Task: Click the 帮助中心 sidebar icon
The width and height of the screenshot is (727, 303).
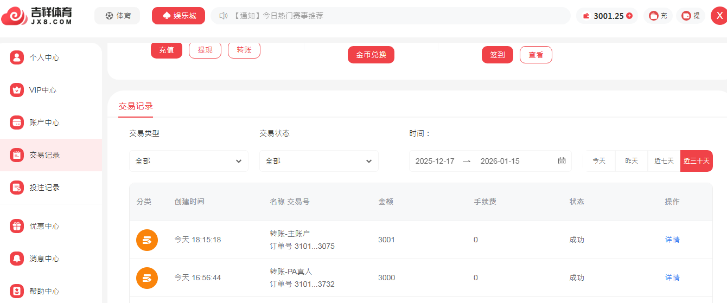Action: pyautogui.click(x=17, y=291)
